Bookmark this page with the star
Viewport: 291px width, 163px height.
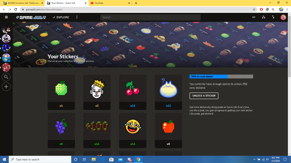pyautogui.click(x=254, y=9)
